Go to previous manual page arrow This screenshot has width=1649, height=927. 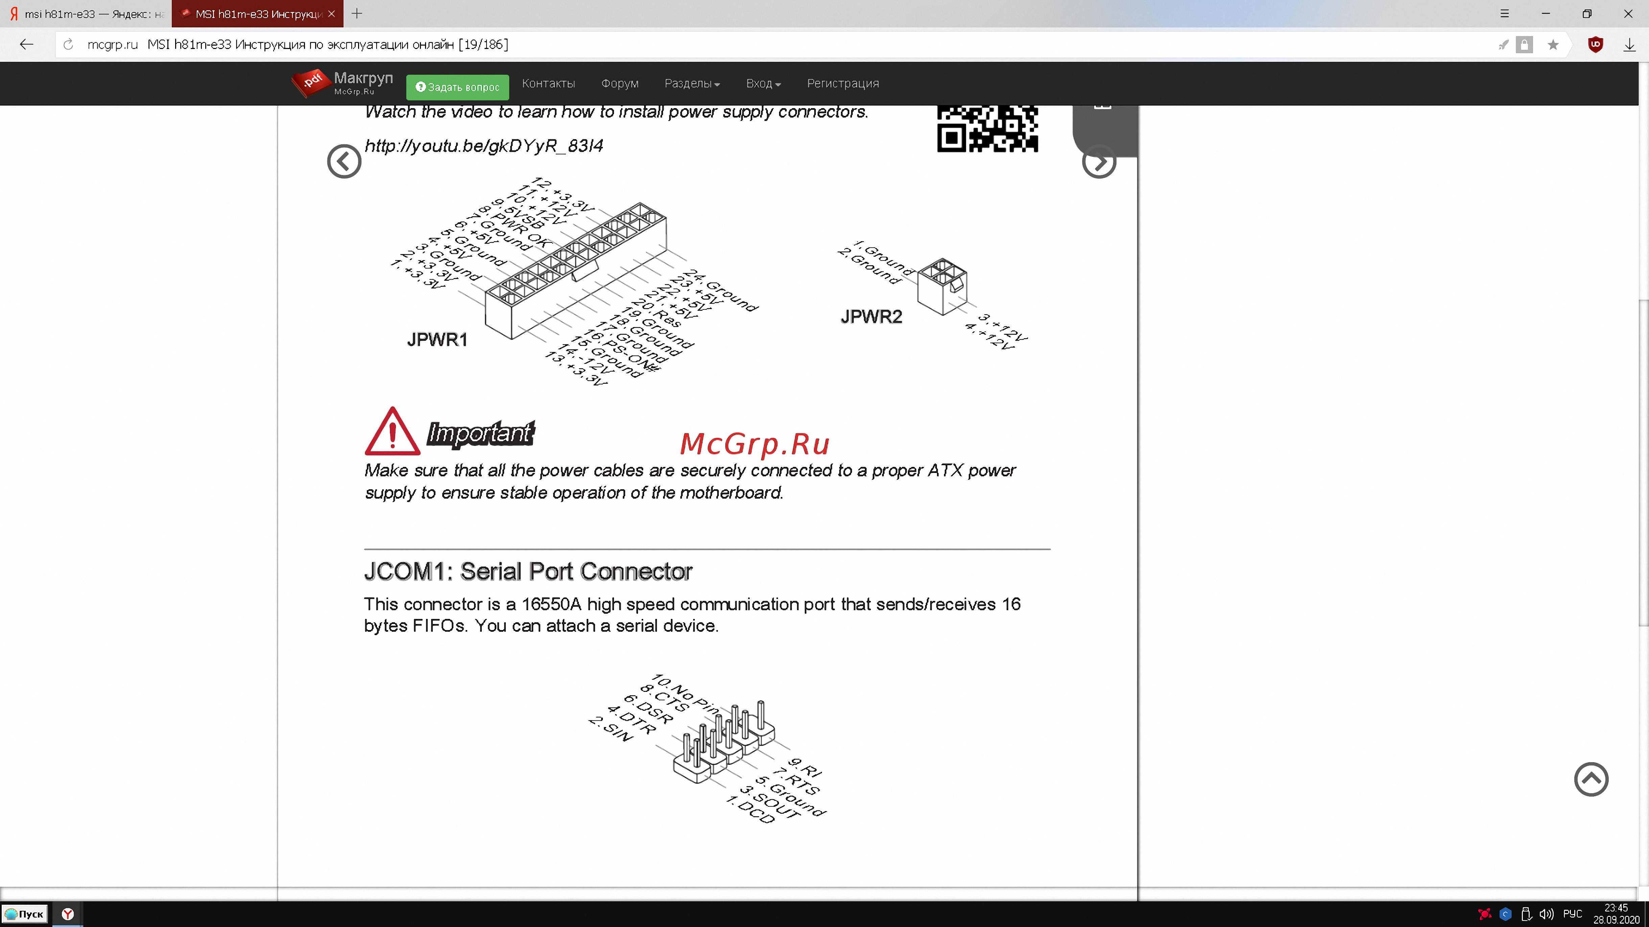click(345, 161)
